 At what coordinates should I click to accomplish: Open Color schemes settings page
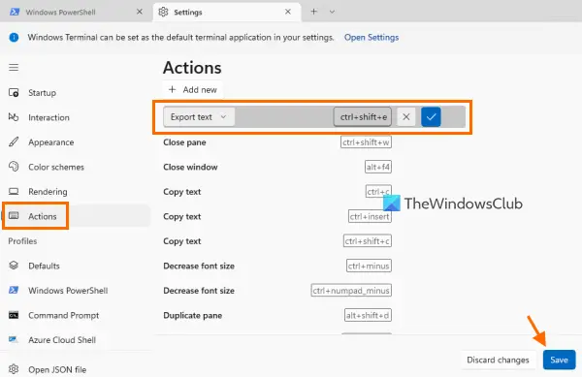(x=76, y=167)
